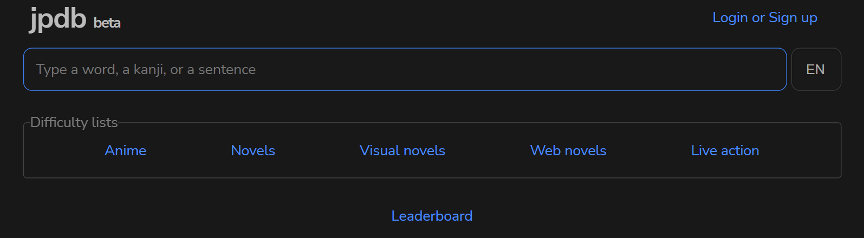Click the Difficulty lists group heading

pos(74,122)
